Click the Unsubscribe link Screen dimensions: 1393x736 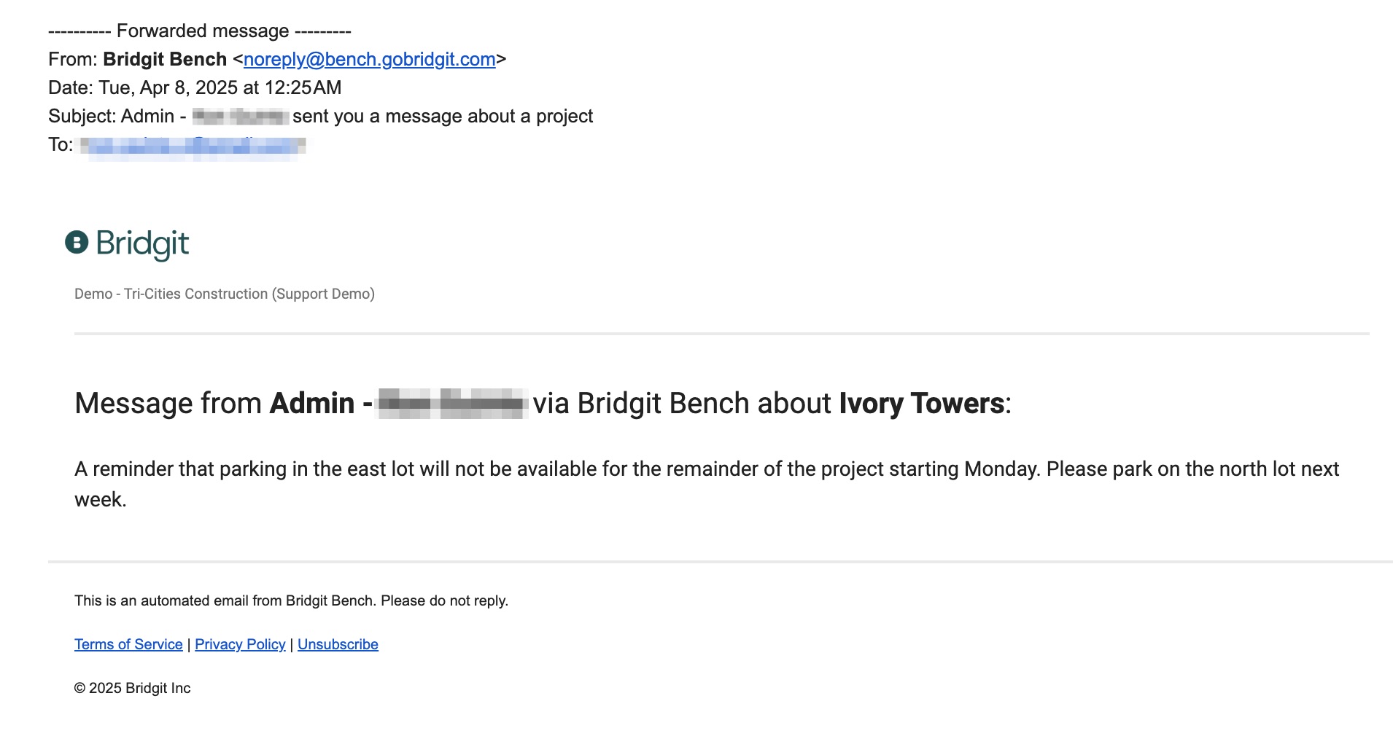[x=338, y=644]
